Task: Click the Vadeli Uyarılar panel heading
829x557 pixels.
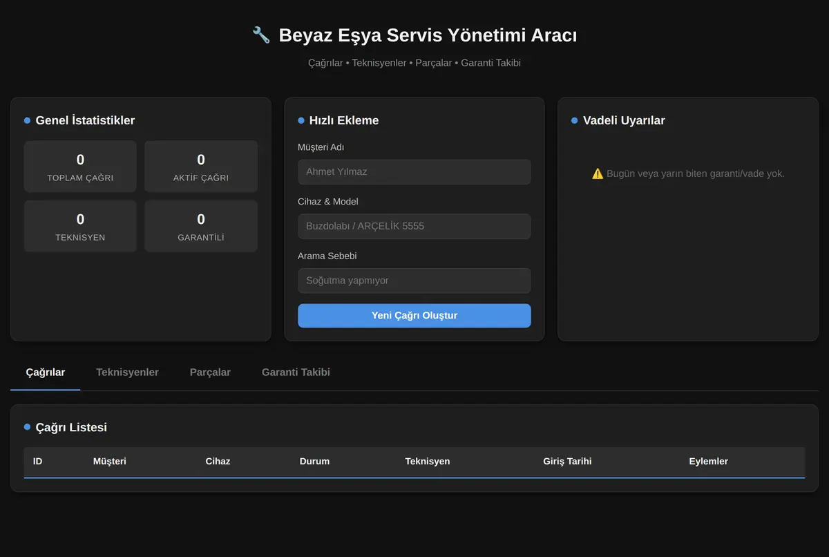Action: (624, 120)
